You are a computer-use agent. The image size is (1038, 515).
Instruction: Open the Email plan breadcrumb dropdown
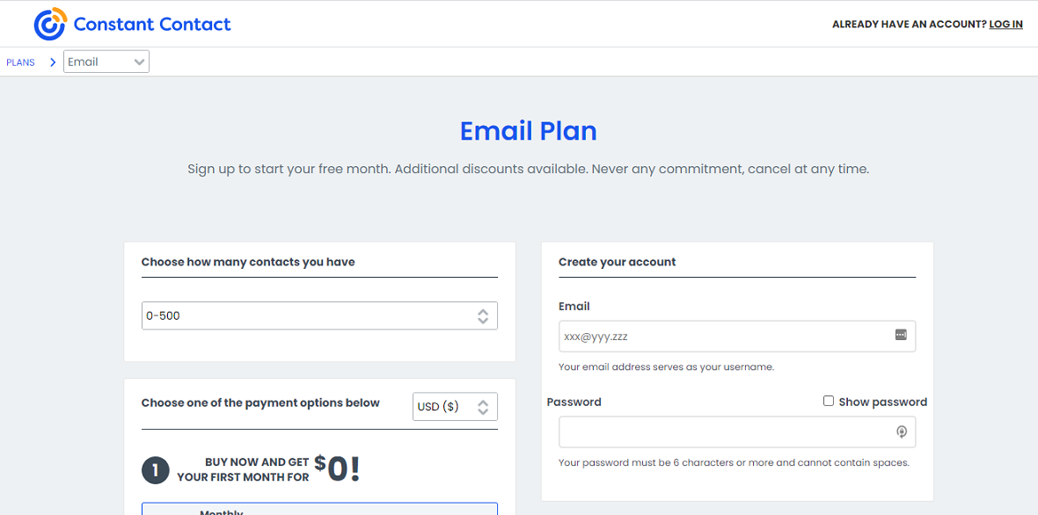[106, 62]
